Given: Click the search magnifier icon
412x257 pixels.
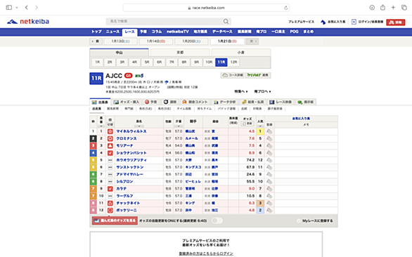Looking at the screenshot, I should pyautogui.click(x=226, y=21).
